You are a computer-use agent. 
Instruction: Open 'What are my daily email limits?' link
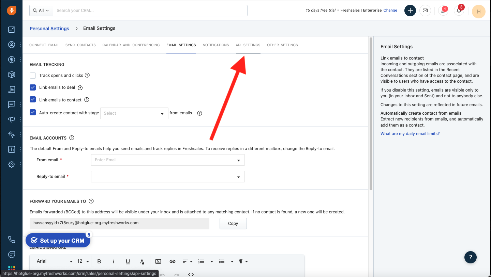pos(410,134)
